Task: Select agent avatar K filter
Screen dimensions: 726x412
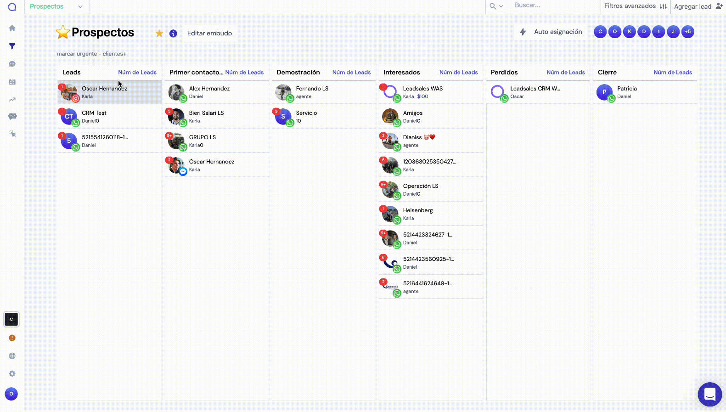Action: tap(630, 32)
